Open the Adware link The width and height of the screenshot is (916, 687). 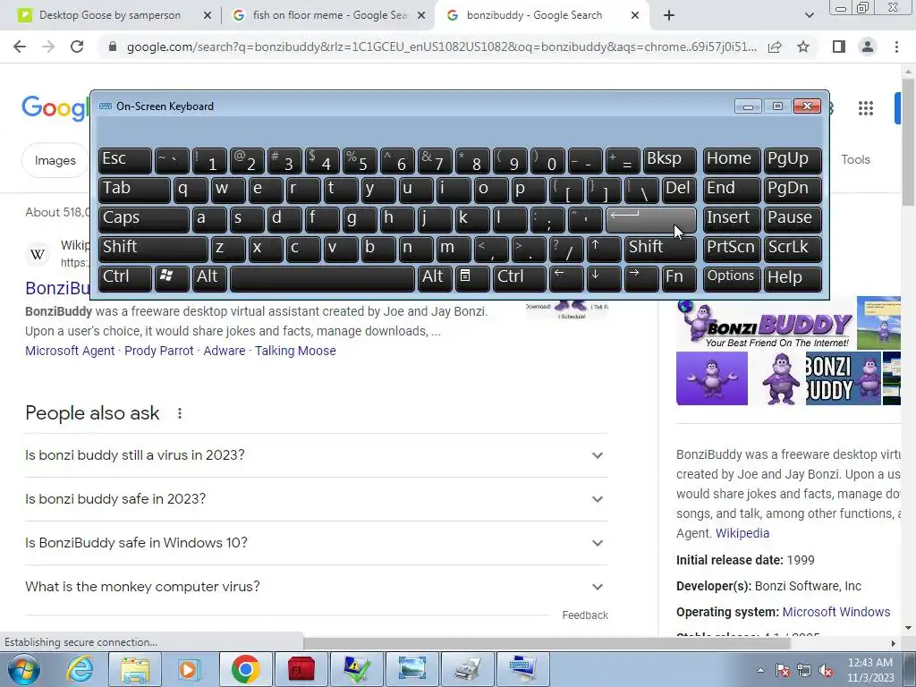coord(225,351)
